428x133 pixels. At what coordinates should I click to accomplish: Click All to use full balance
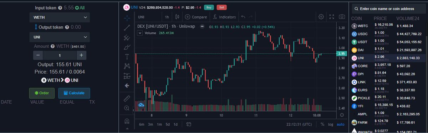tap(80, 7)
